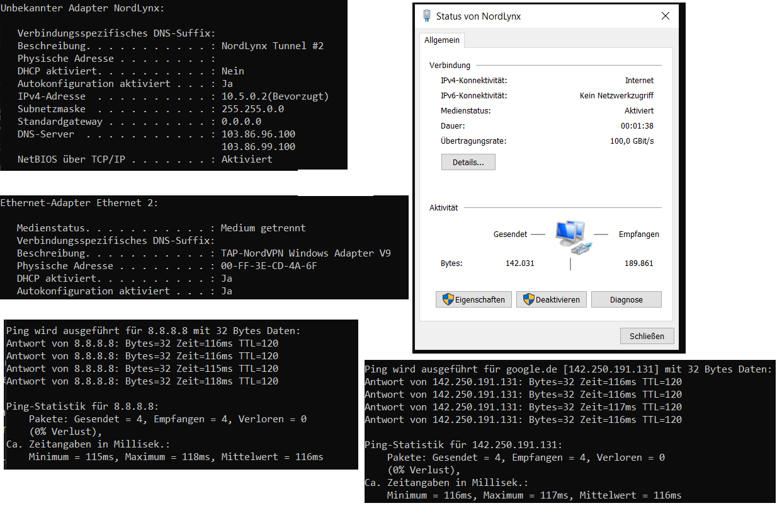Click 'Unbekannter Adapter NordLynx:' heading
The image size is (782, 508).
click(83, 8)
